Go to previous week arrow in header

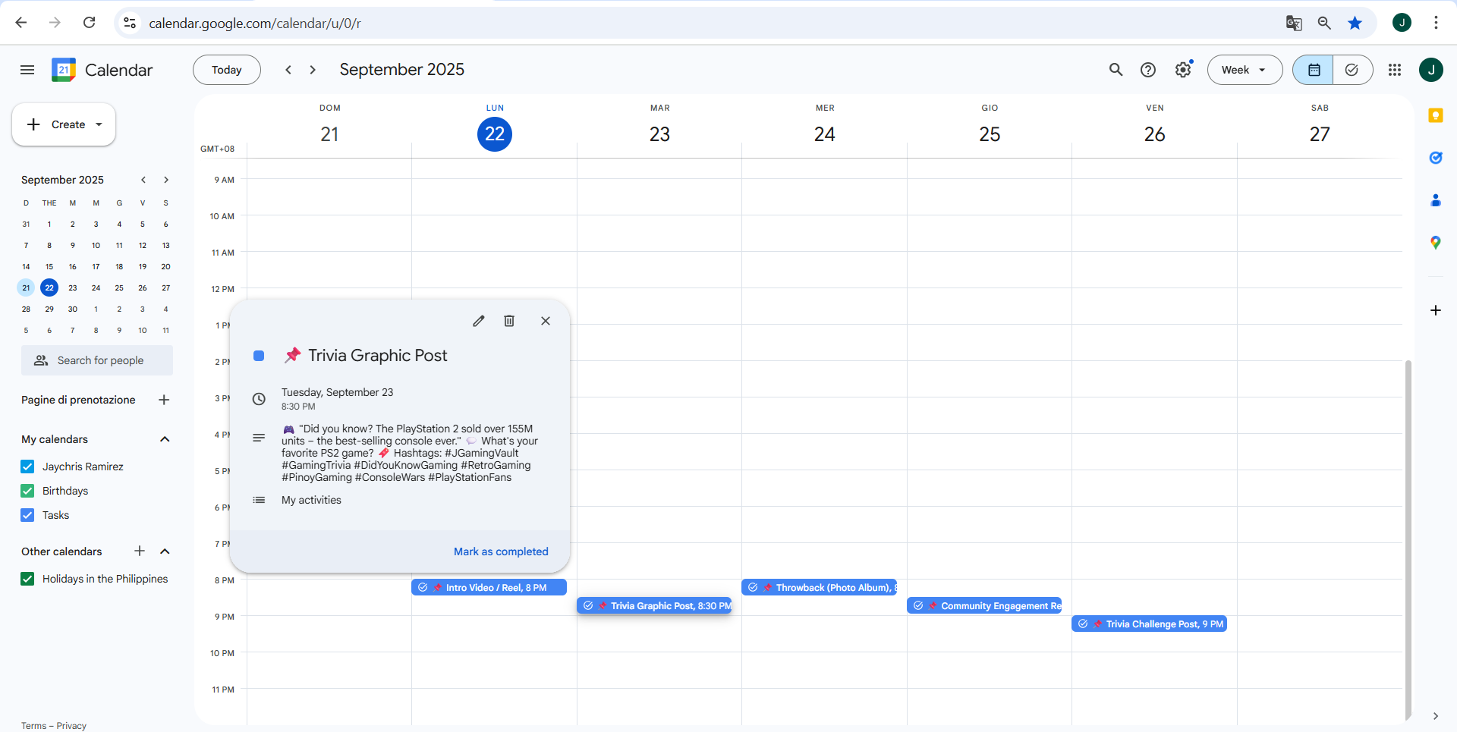(x=288, y=70)
